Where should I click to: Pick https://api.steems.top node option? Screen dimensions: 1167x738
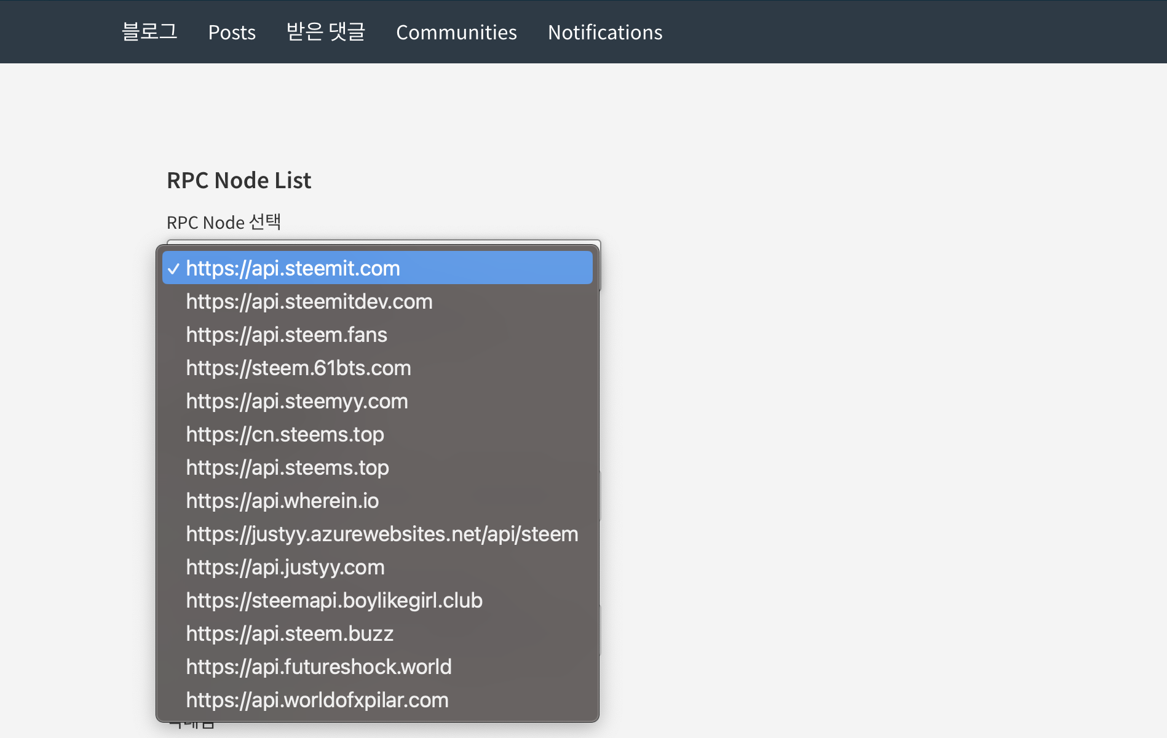tap(378, 467)
